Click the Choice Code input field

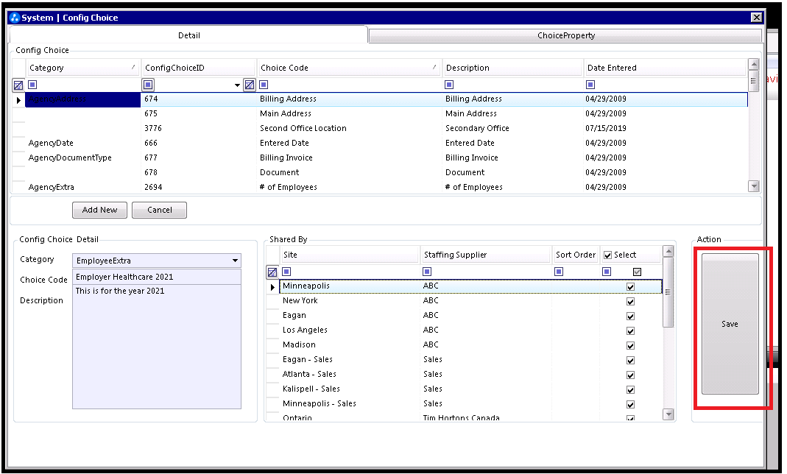click(157, 277)
